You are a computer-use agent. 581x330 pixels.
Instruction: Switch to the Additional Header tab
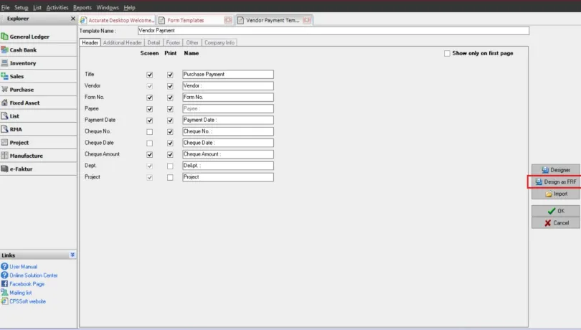coord(122,42)
